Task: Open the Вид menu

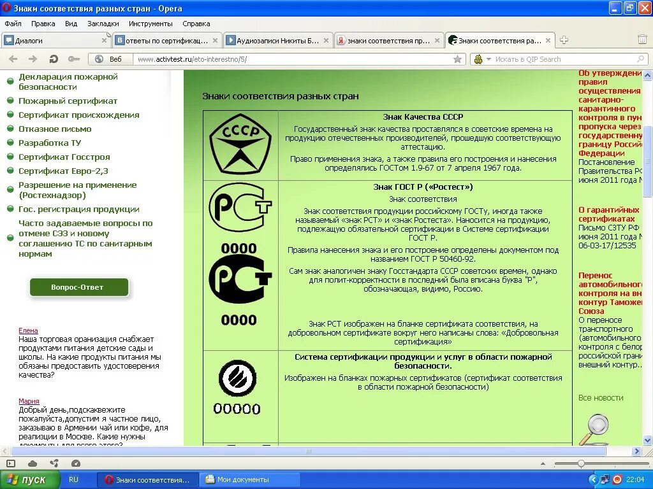Action: click(x=71, y=24)
